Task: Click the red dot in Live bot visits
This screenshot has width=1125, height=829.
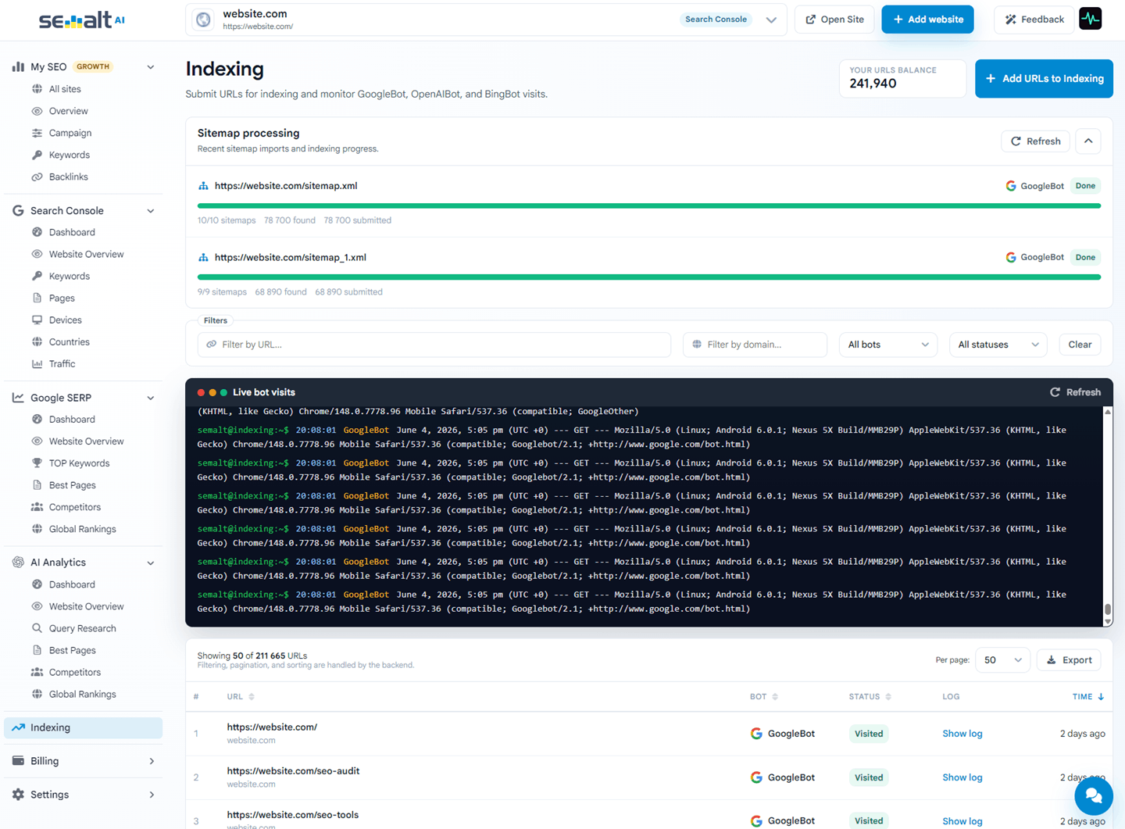Action: tap(201, 392)
